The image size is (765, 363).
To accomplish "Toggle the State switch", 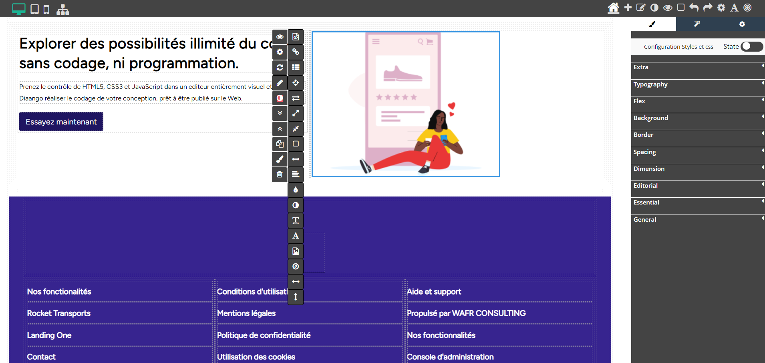I will 751,46.
